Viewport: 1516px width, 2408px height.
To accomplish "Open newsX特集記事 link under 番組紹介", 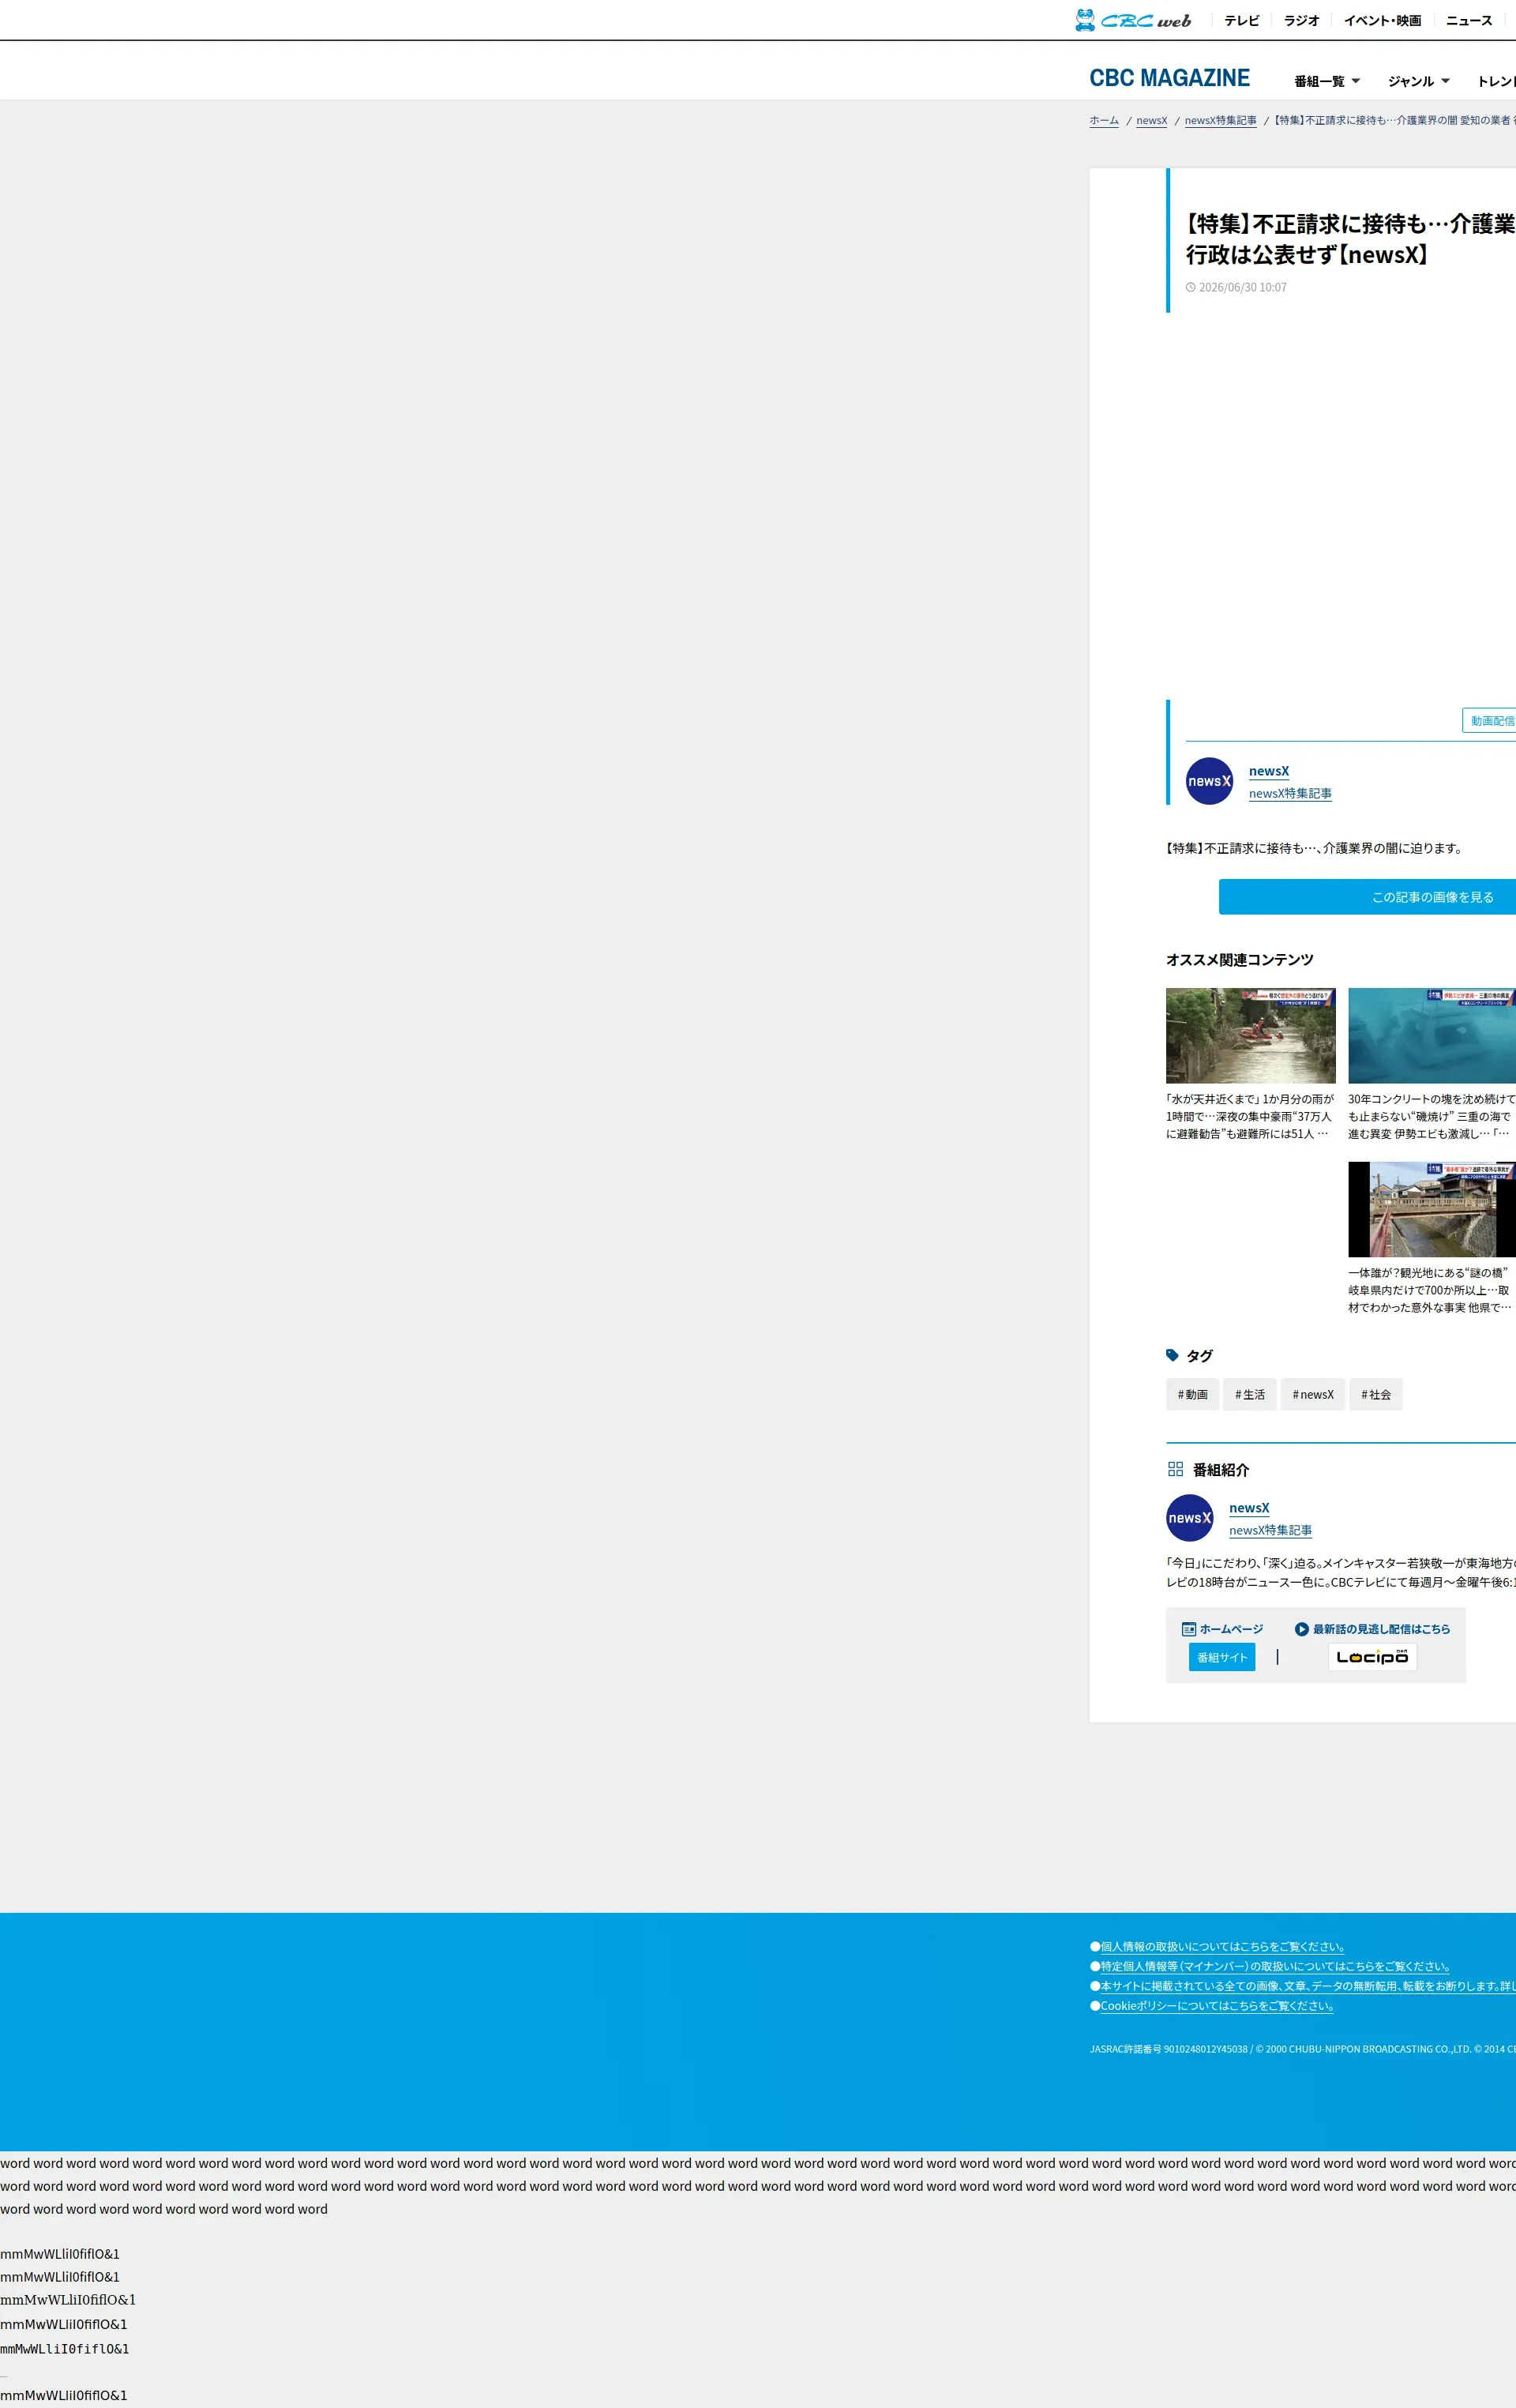I will pos(1270,1530).
